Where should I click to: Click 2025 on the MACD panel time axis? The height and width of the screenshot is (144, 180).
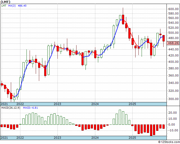point(132,138)
